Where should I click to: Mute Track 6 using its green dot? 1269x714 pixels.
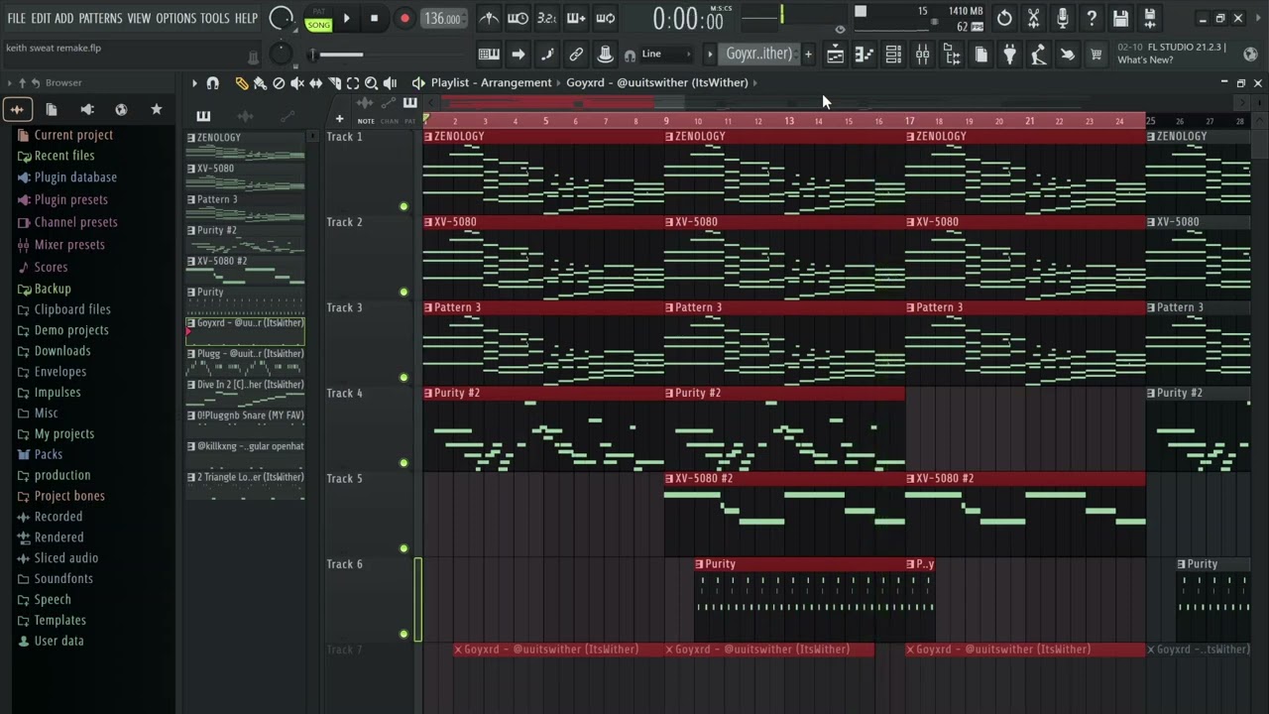[x=404, y=634]
